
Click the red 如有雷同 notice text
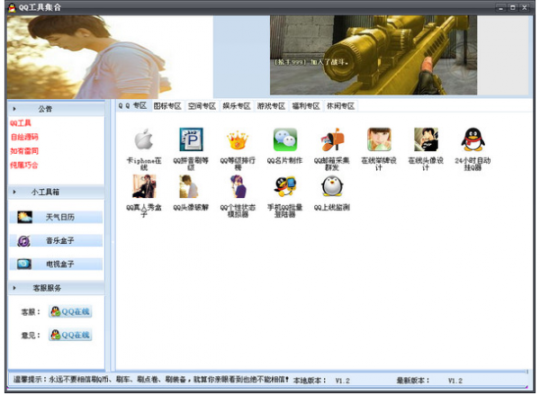(x=24, y=151)
